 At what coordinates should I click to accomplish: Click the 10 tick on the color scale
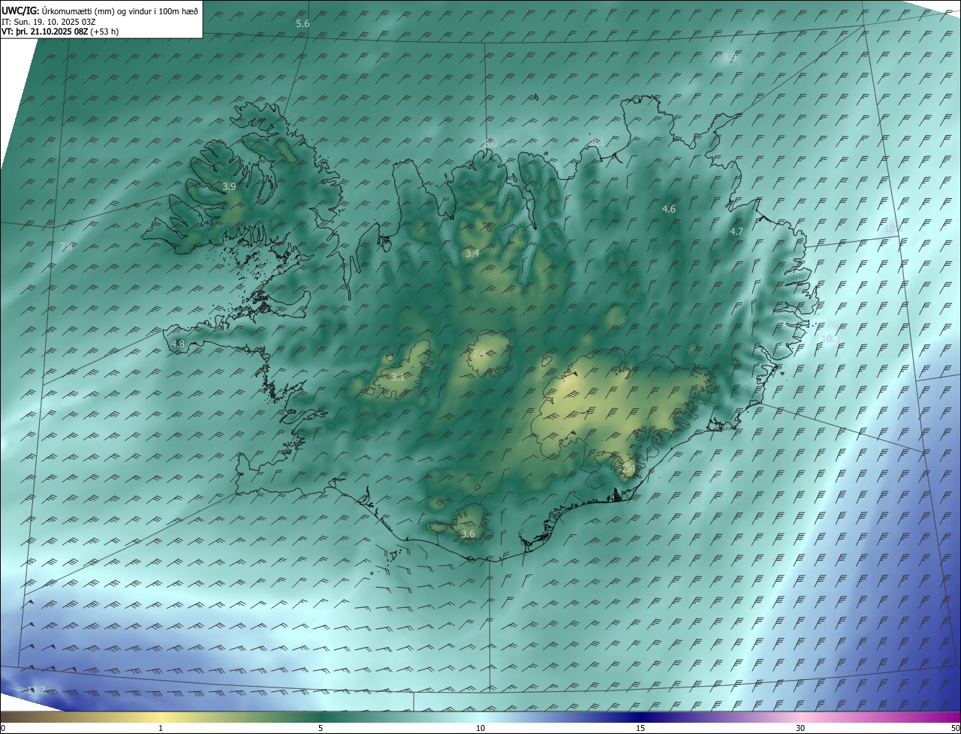click(480, 728)
